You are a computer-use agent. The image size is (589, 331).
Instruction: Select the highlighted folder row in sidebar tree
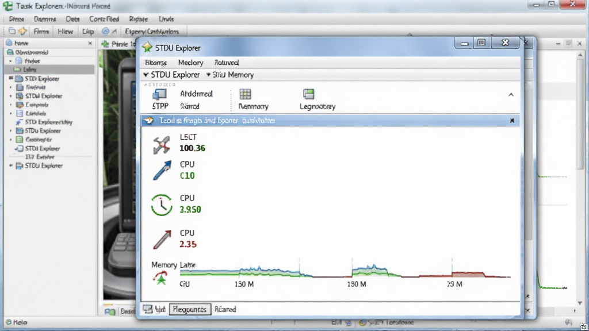(x=49, y=70)
